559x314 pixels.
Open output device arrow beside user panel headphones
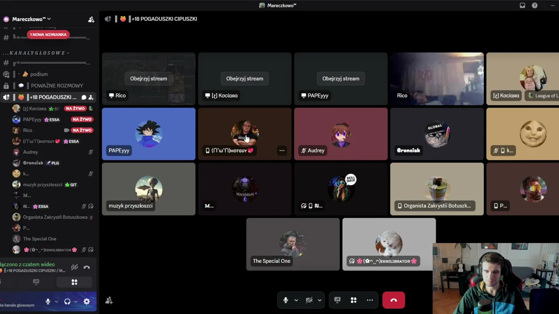point(76,301)
